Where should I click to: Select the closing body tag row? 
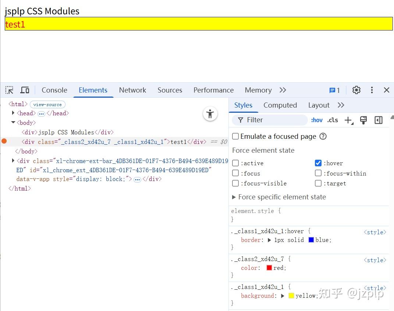26,151
